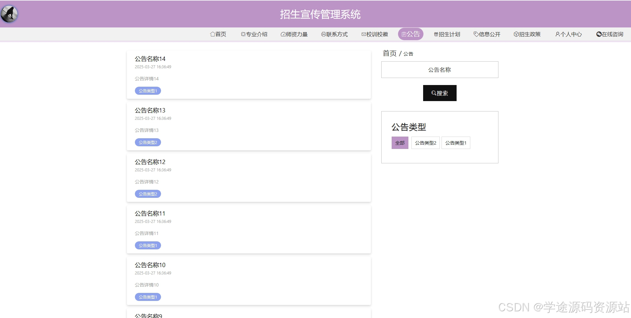This screenshot has height=318, width=631.
Task: Click the printer icon beside 联系方式
Action: coord(324,34)
